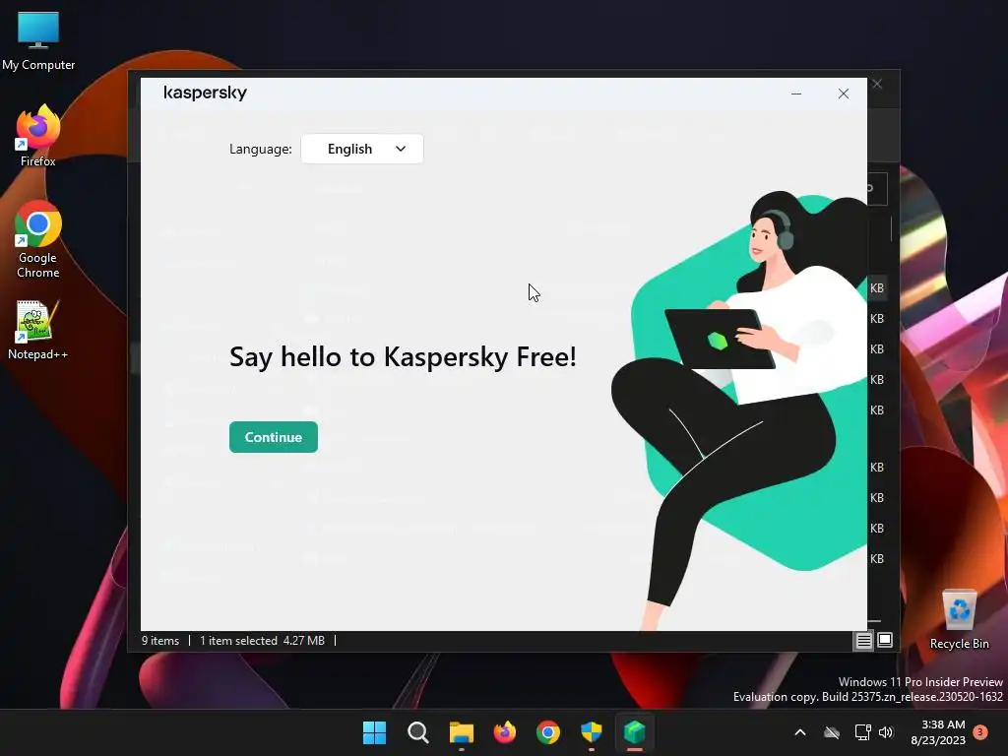Open taskbar Search

(x=417, y=732)
